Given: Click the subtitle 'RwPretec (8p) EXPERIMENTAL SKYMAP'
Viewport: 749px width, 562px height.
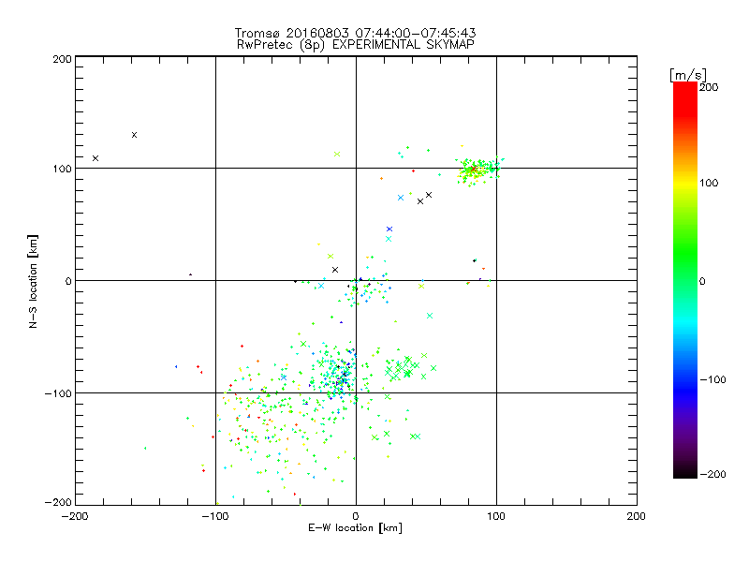Looking at the screenshot, I should click(356, 45).
